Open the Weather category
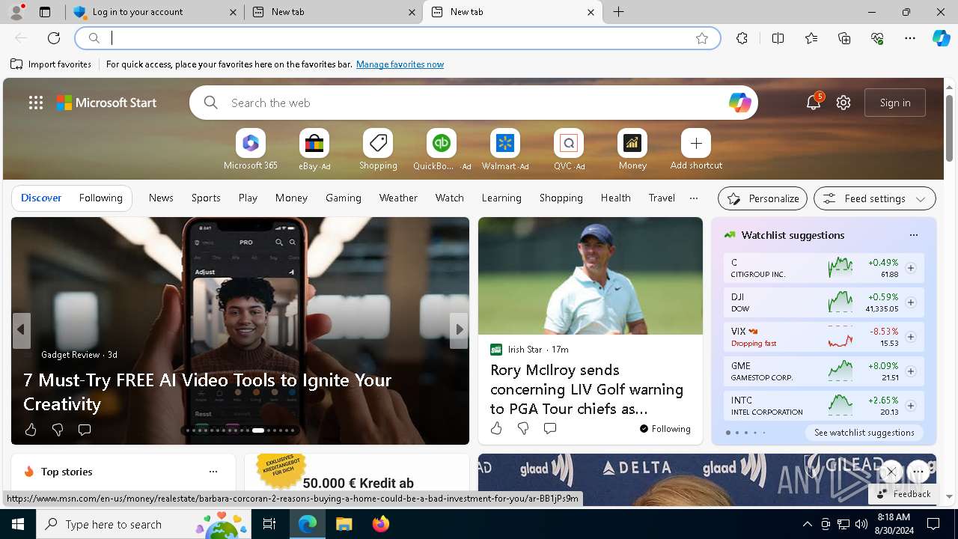 [x=398, y=198]
